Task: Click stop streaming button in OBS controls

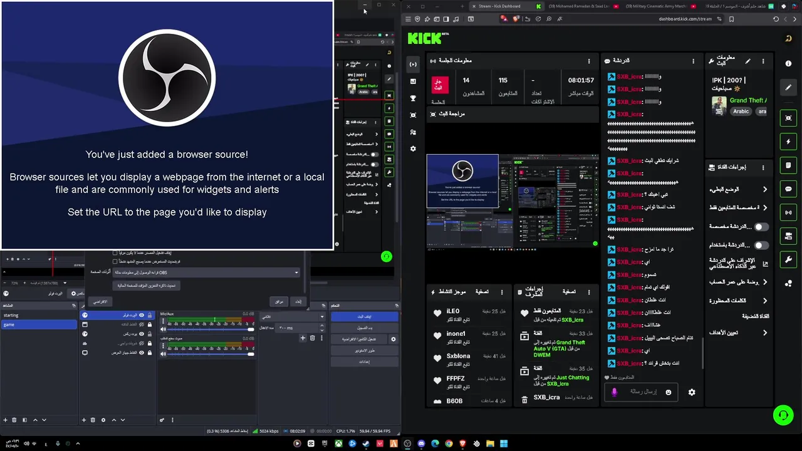Action: coord(364,316)
